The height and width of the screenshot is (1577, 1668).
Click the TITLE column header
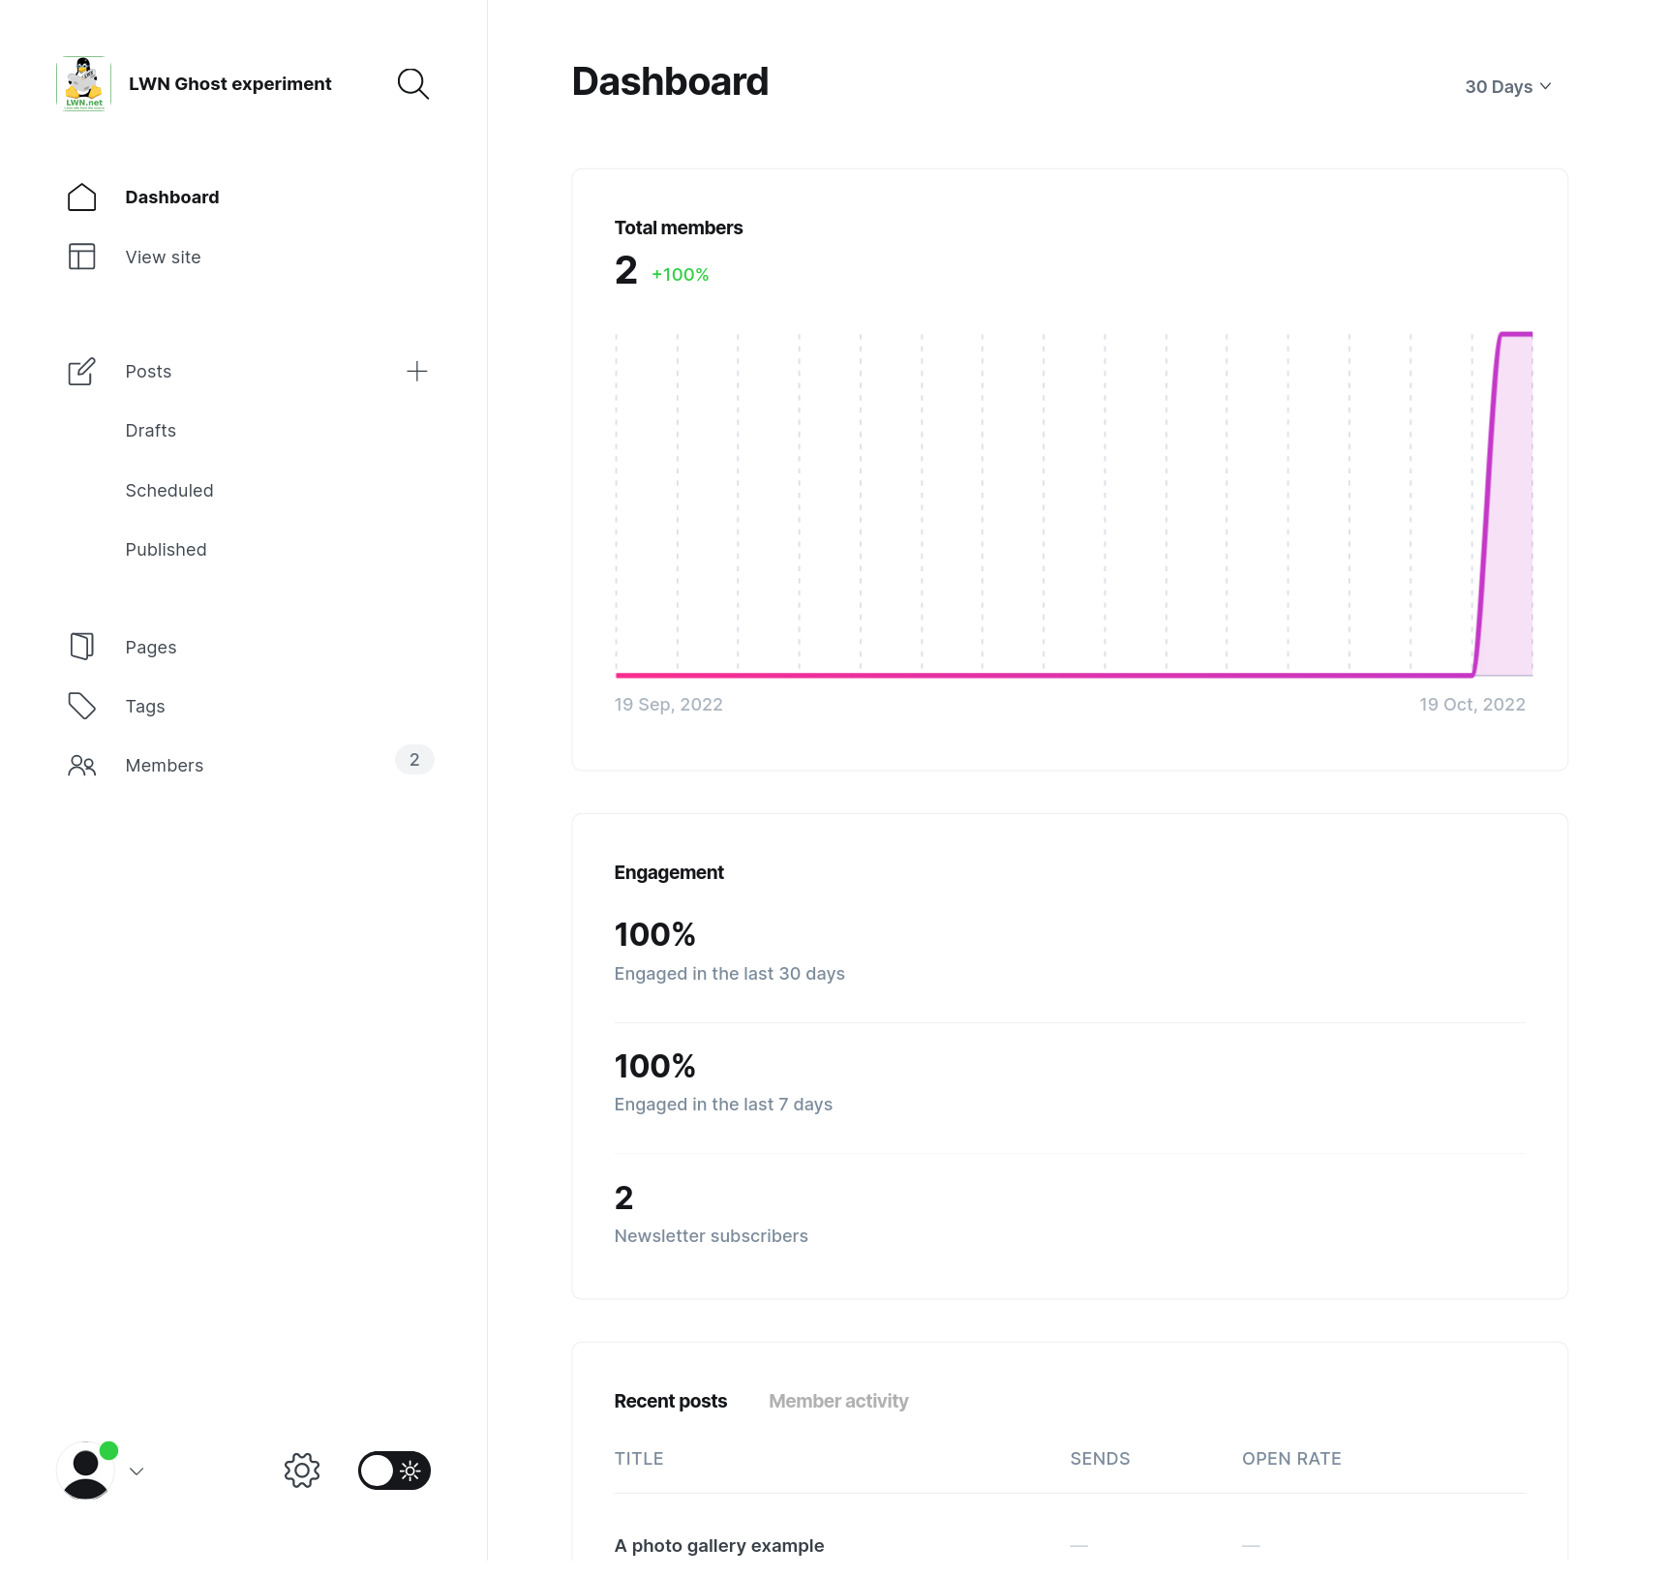639,1459
